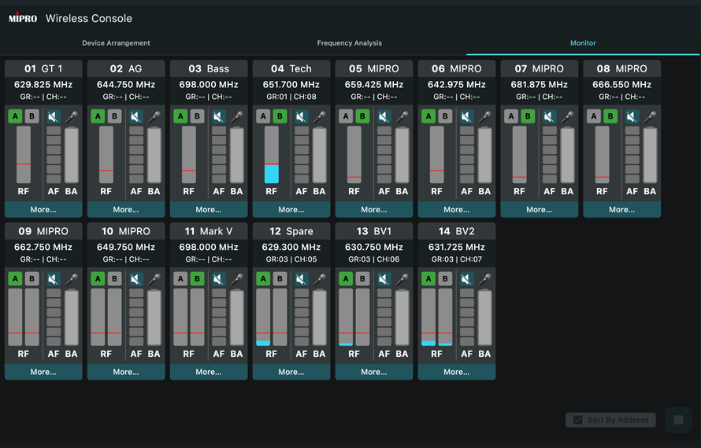Open the Frequency Analysis tab
The image size is (701, 448).
point(349,43)
